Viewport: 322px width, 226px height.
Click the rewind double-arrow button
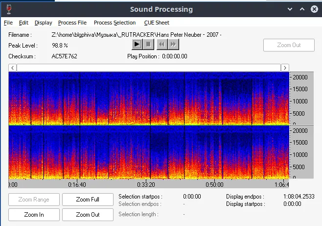162,44
